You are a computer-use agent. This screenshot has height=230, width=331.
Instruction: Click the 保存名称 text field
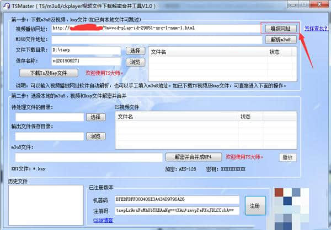[86, 62]
